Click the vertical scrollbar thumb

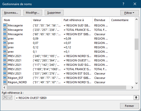pyautogui.click(x=136, y=44)
